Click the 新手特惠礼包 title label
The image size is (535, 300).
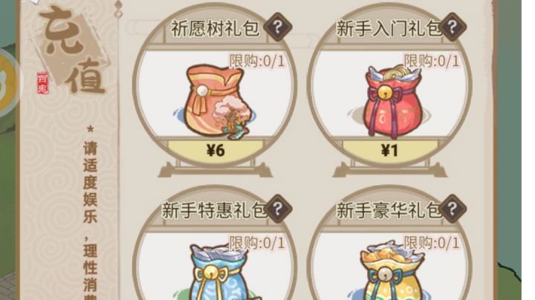214,210
